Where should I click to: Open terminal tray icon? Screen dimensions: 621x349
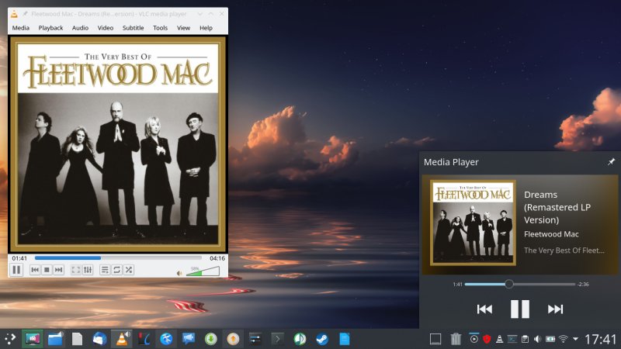512,339
